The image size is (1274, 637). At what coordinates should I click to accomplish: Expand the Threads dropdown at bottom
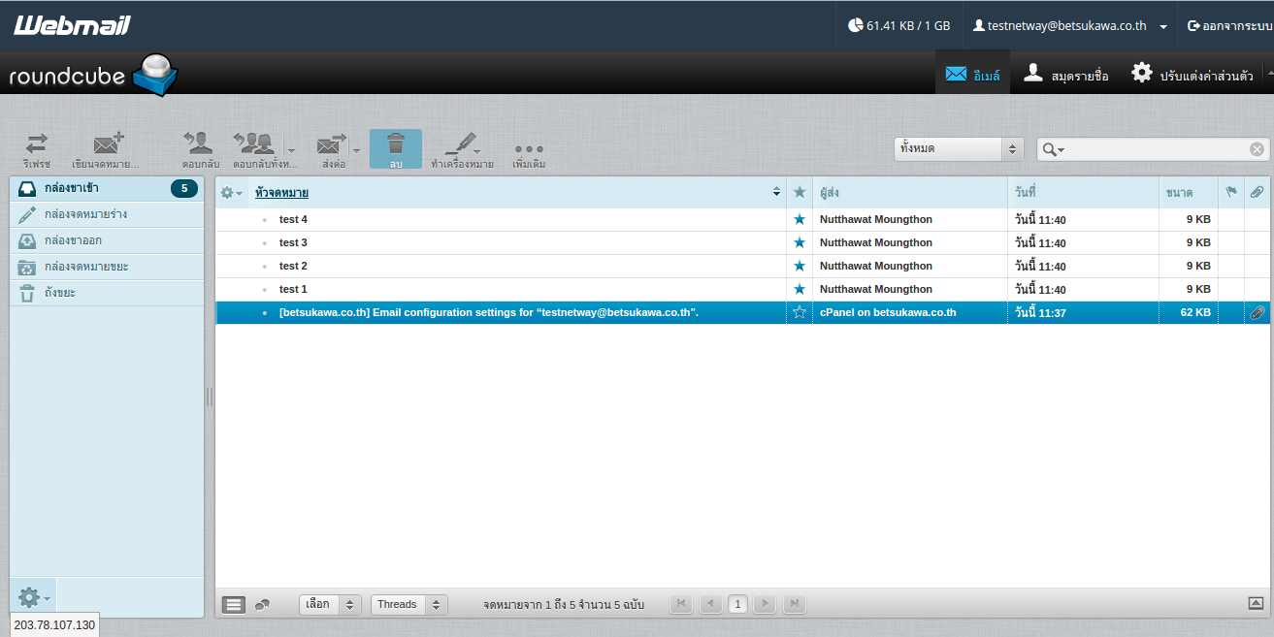(409, 605)
